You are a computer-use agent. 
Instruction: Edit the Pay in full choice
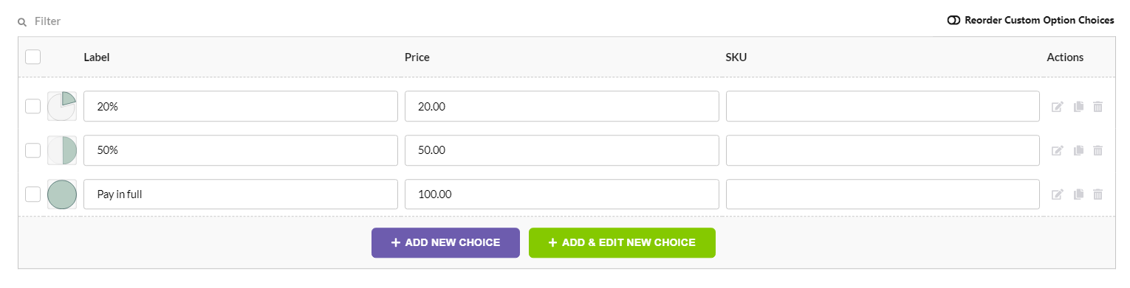click(x=1057, y=194)
